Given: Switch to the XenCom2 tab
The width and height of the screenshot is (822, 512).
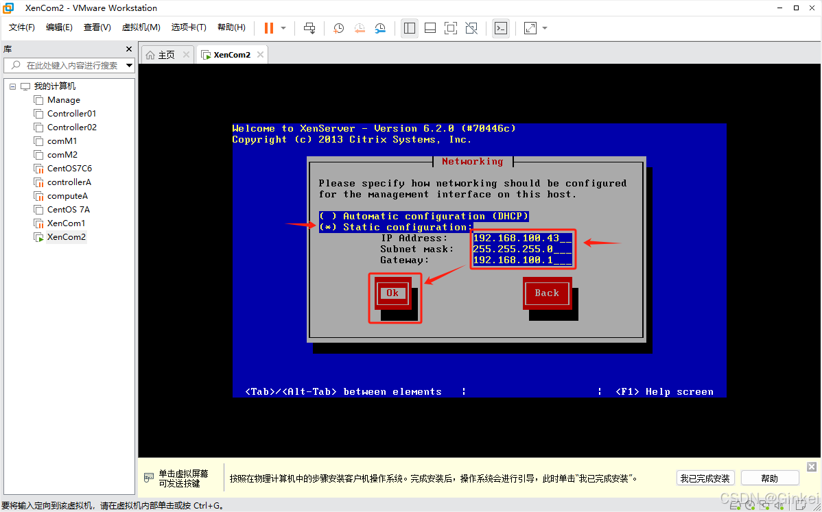Looking at the screenshot, I should coord(232,54).
